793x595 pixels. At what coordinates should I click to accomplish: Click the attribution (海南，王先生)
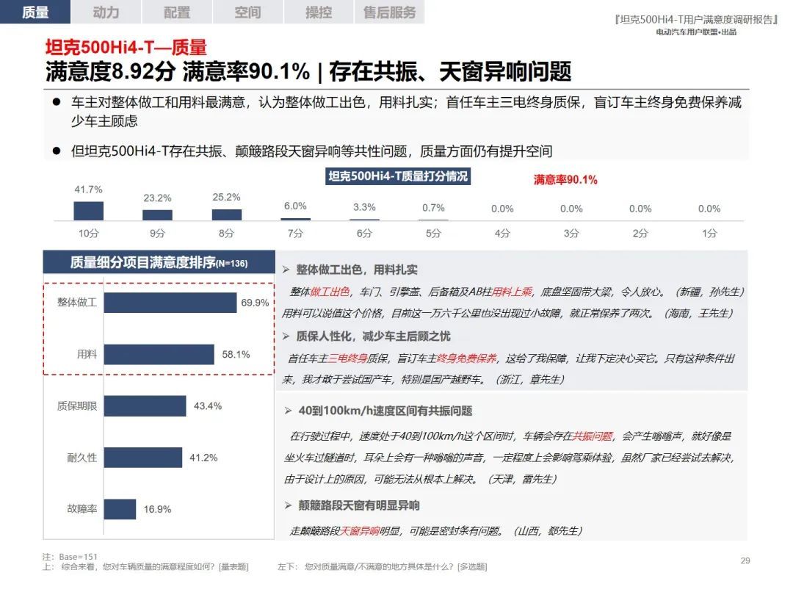point(698,313)
